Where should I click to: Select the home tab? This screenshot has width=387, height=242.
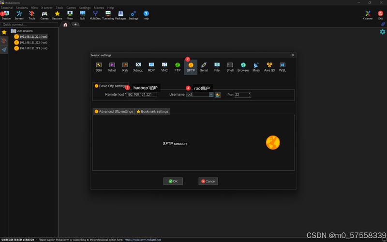coord(65,25)
